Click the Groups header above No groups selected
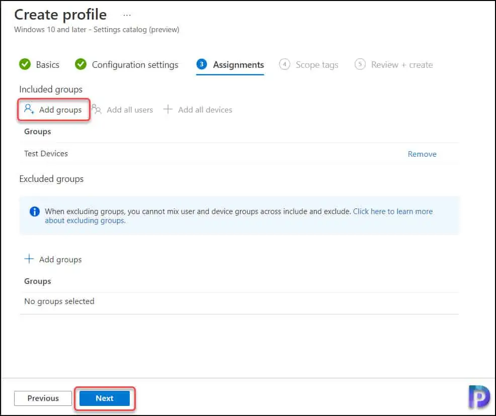Screen dimensions: 496x416 tap(37, 281)
